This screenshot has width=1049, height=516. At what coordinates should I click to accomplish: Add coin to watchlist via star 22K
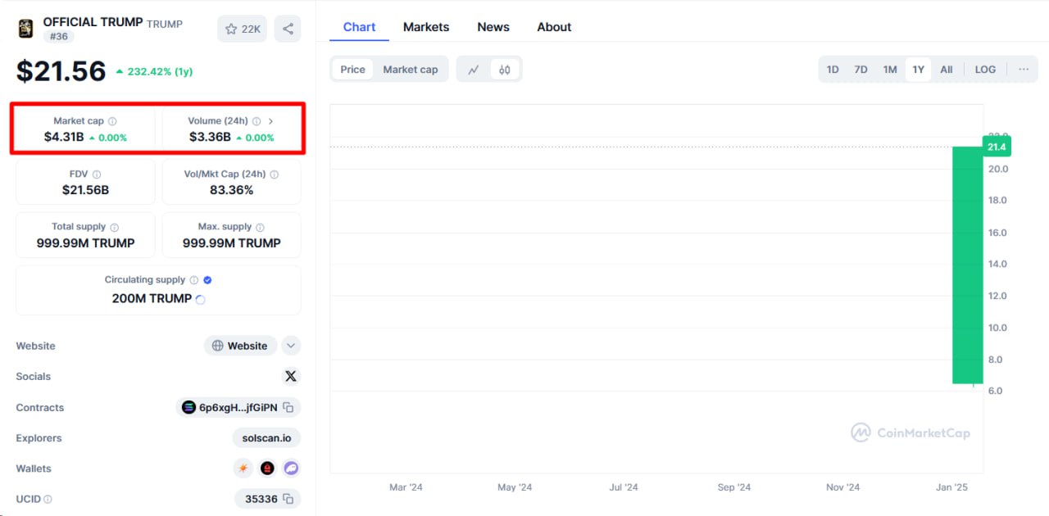tap(242, 29)
